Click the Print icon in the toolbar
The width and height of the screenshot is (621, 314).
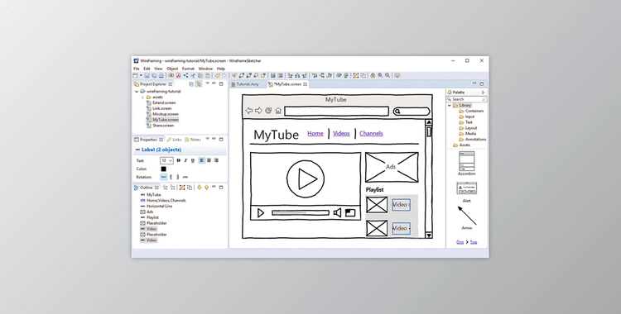[161, 75]
